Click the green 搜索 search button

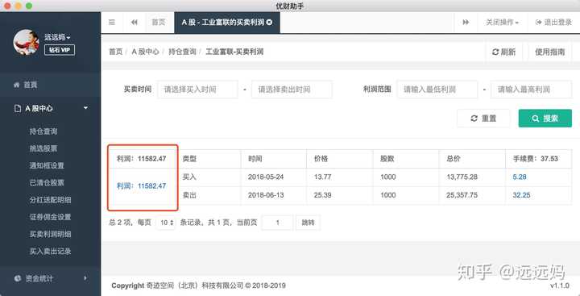pos(545,119)
